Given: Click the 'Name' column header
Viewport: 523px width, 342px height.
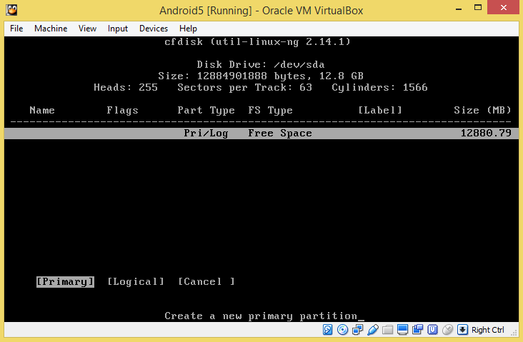Looking at the screenshot, I should (x=42, y=111).
